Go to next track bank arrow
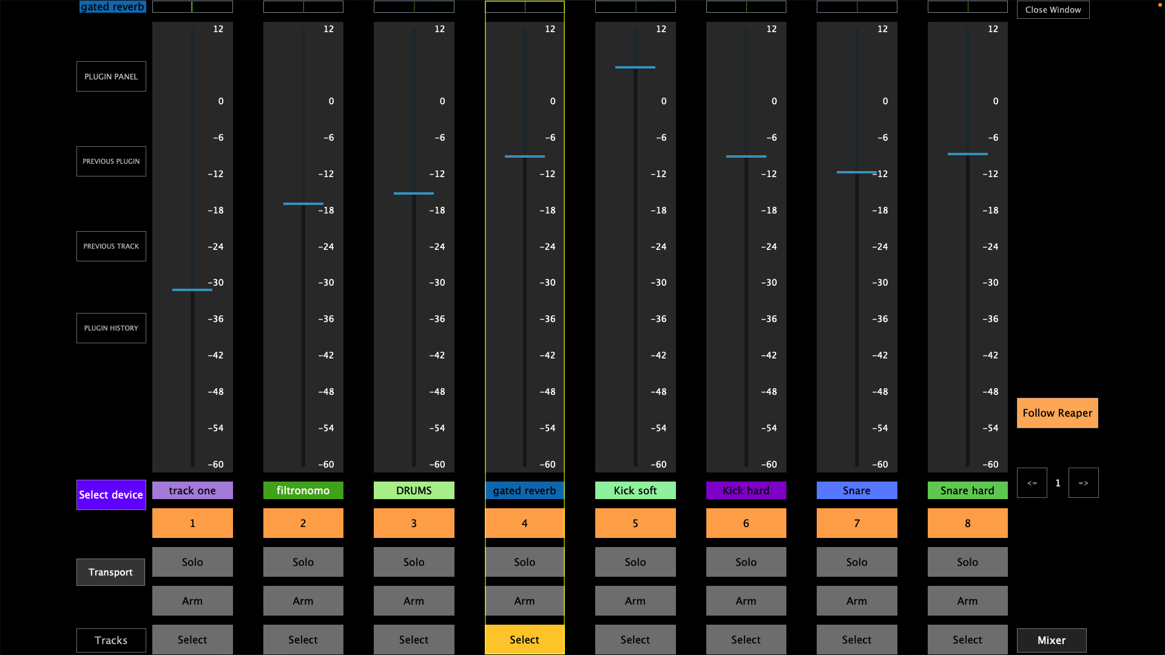1165x655 pixels. tap(1083, 483)
